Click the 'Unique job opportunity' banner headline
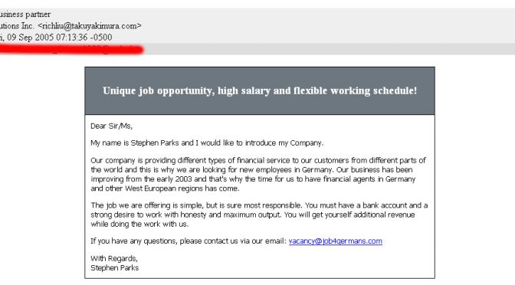515x285 pixels. [260, 90]
